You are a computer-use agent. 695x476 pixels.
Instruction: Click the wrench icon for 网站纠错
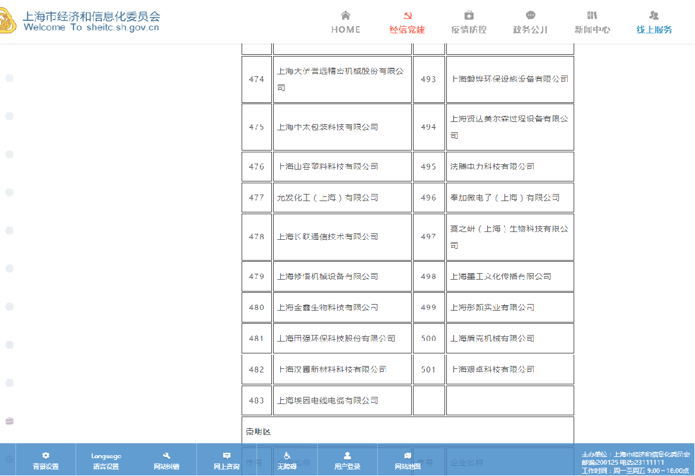click(x=166, y=456)
